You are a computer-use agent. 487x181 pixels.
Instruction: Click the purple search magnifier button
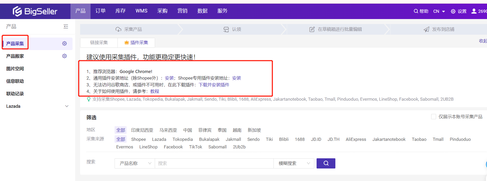pyautogui.click(x=326, y=163)
